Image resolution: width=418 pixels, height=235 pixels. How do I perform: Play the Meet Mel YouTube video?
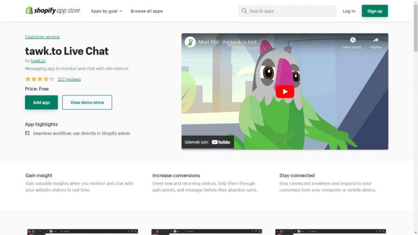click(285, 92)
